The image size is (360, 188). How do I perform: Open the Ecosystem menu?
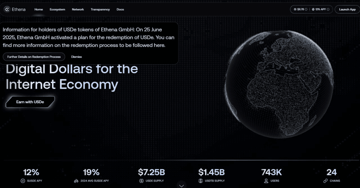57,9
